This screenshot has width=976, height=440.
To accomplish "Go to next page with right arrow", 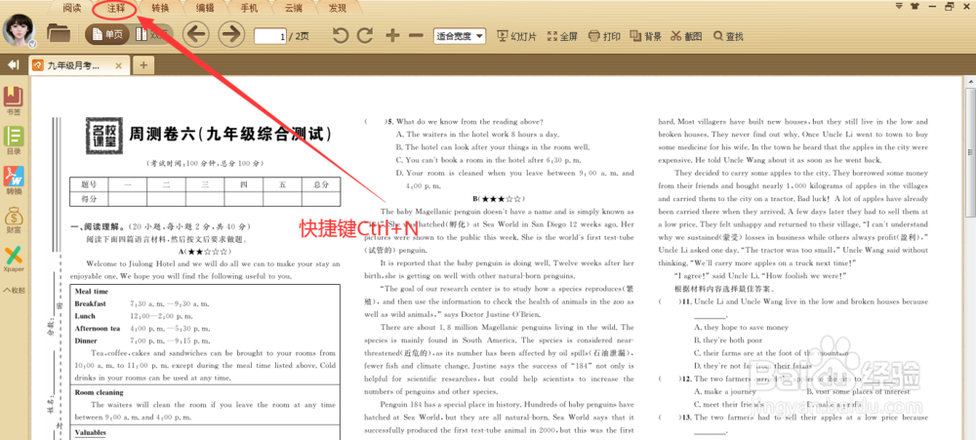I will 231,34.
